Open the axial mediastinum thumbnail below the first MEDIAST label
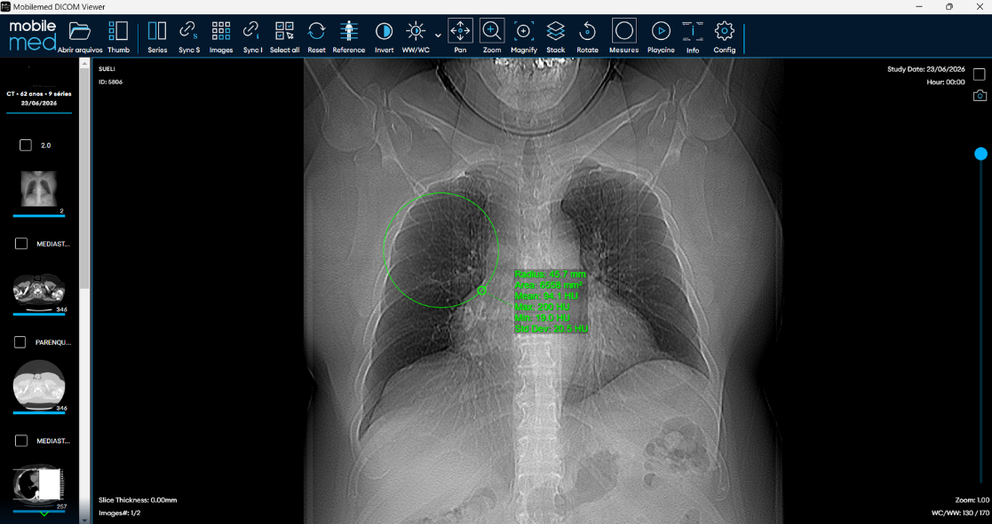This screenshot has height=524, width=992. pyautogui.click(x=38, y=289)
